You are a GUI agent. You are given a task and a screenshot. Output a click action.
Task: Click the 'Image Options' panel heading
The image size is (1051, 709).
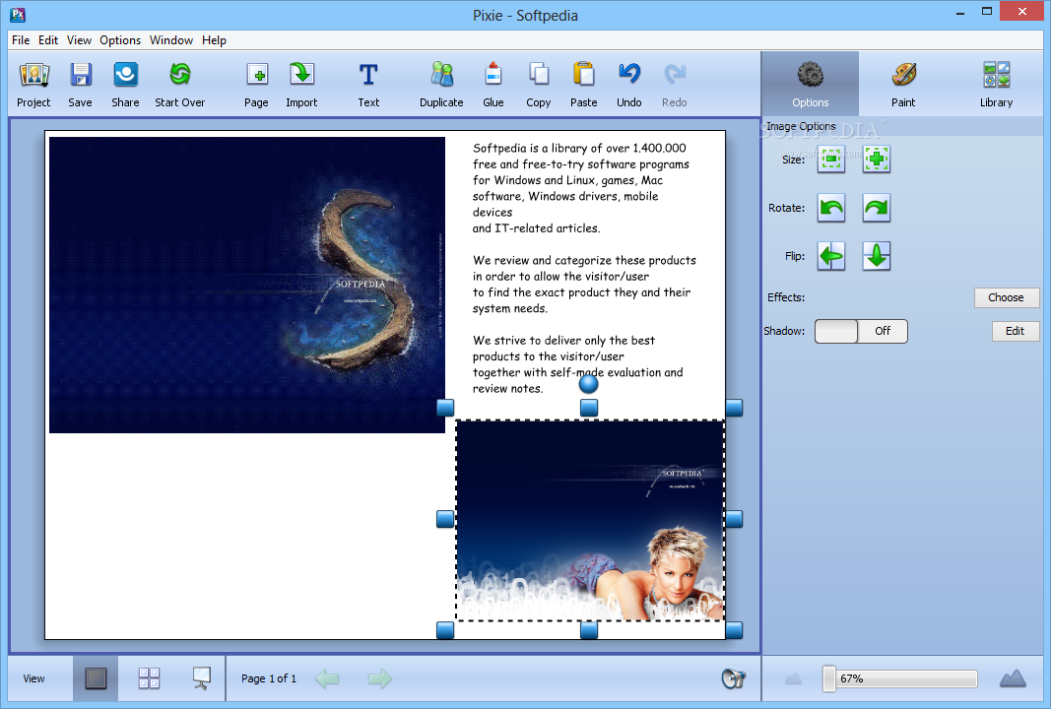[801, 126]
